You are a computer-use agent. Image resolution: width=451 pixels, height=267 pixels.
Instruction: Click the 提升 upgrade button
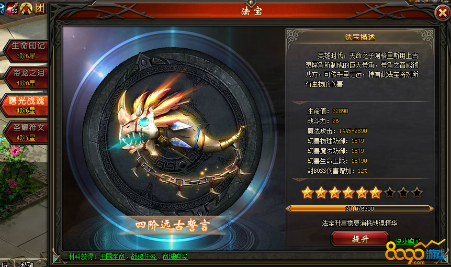360,239
